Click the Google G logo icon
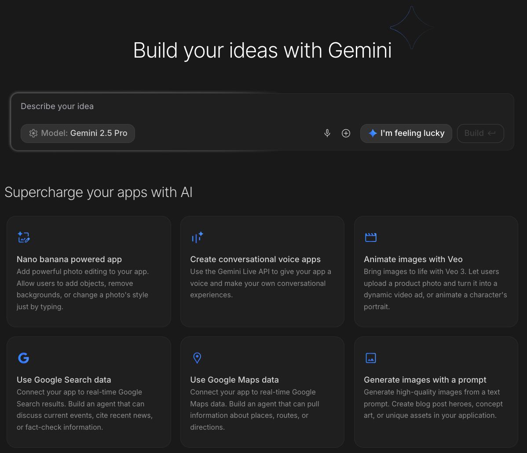 click(x=23, y=358)
